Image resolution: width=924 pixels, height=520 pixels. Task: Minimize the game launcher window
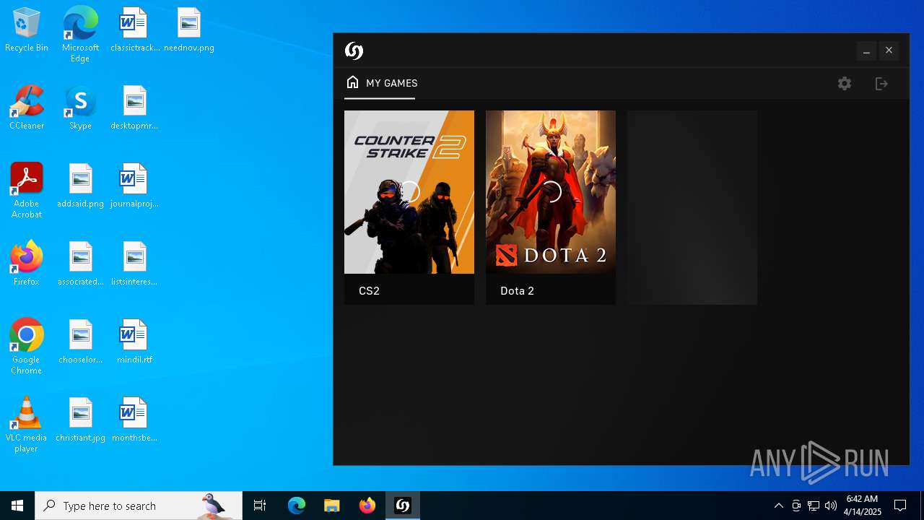click(866, 51)
